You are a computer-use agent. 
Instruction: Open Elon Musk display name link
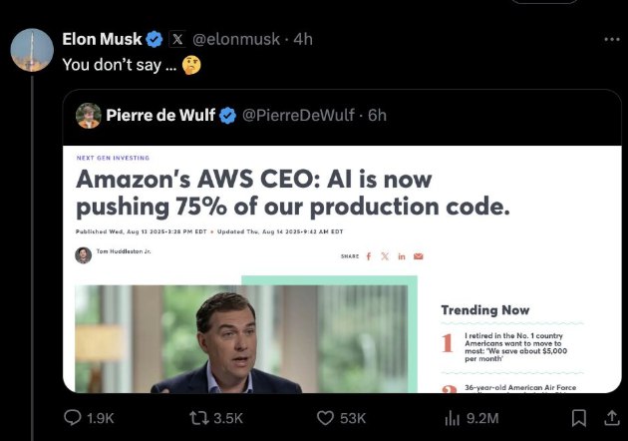[102, 39]
